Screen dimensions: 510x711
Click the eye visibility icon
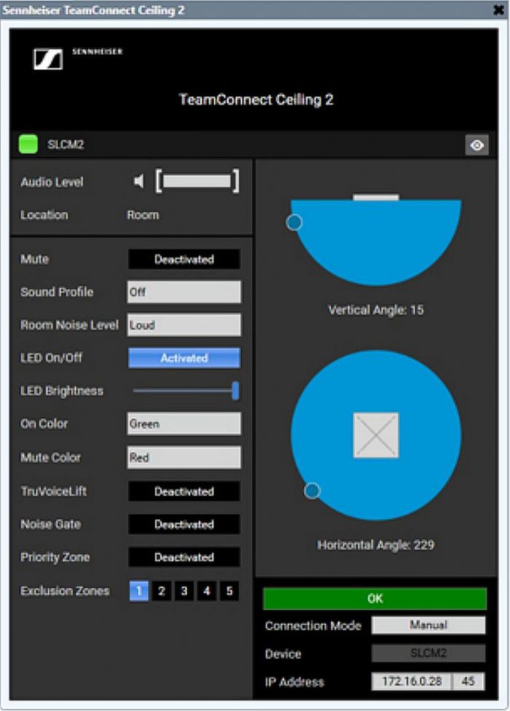click(x=476, y=145)
